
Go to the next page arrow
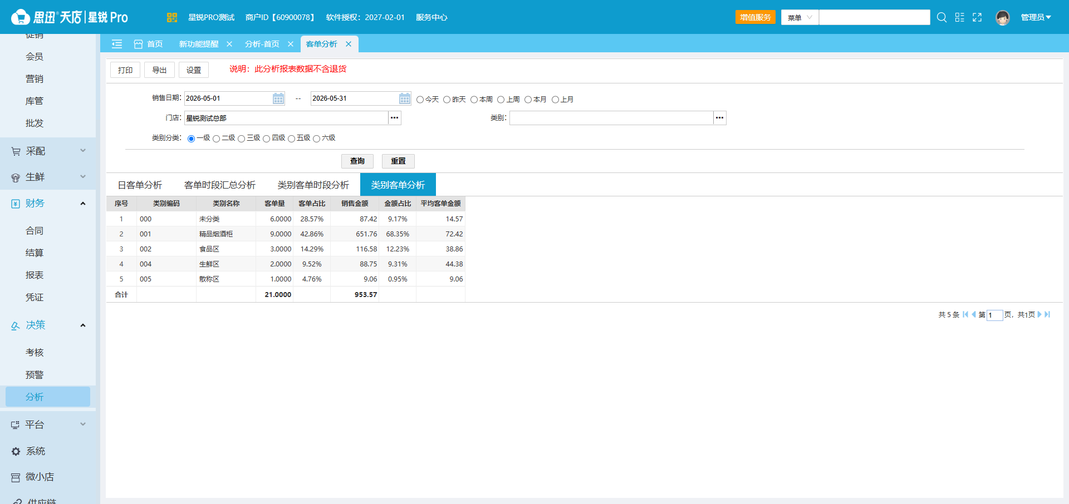tap(1039, 314)
